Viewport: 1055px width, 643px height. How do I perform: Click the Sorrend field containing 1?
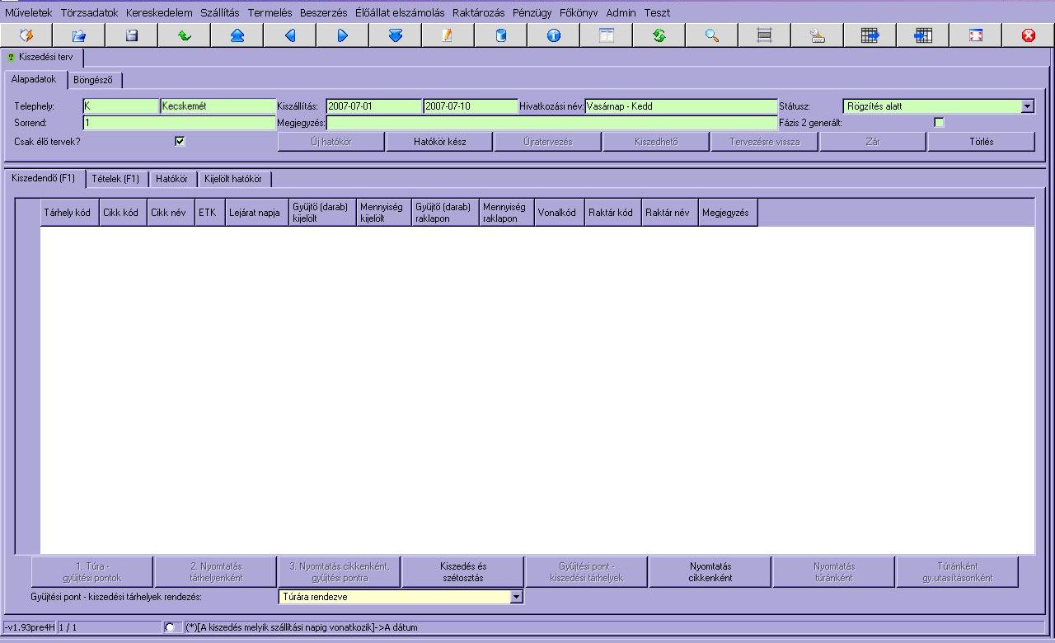coord(179,123)
